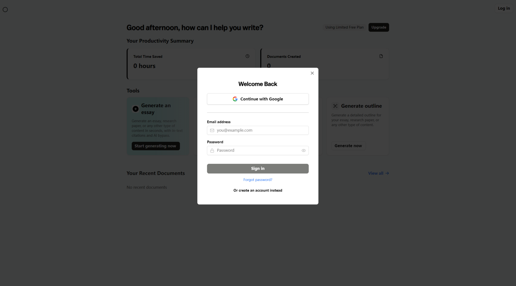Click the document icon on Documents Created
This screenshot has width=516, height=286.
pyautogui.click(x=381, y=56)
